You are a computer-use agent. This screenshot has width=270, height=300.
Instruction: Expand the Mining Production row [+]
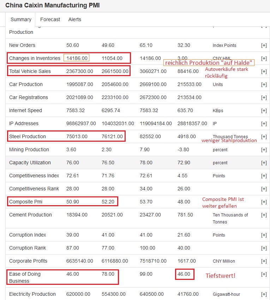[264, 149]
